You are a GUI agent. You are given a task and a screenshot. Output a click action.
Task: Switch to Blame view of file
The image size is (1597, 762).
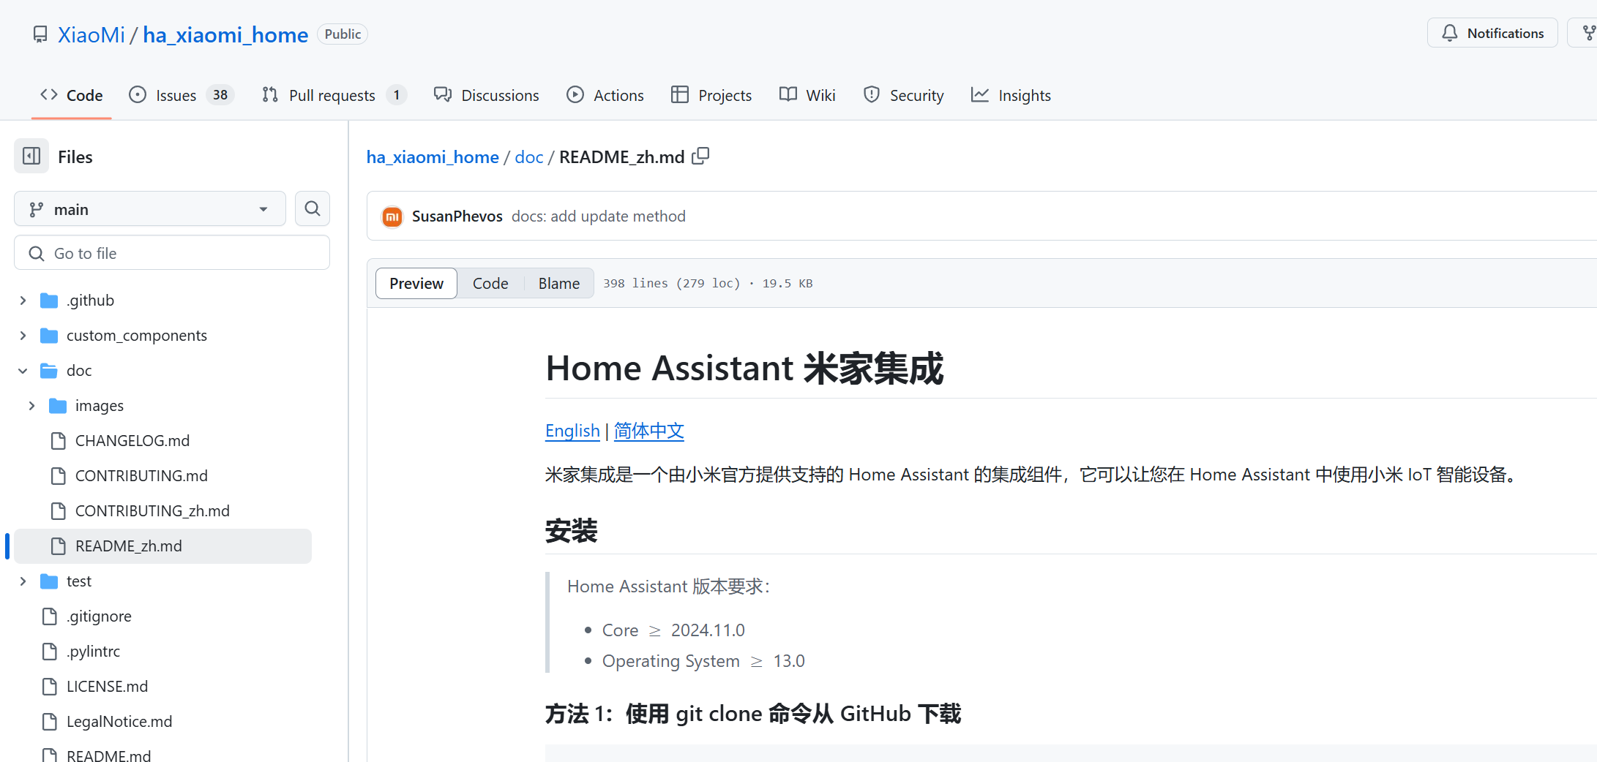[x=559, y=284]
